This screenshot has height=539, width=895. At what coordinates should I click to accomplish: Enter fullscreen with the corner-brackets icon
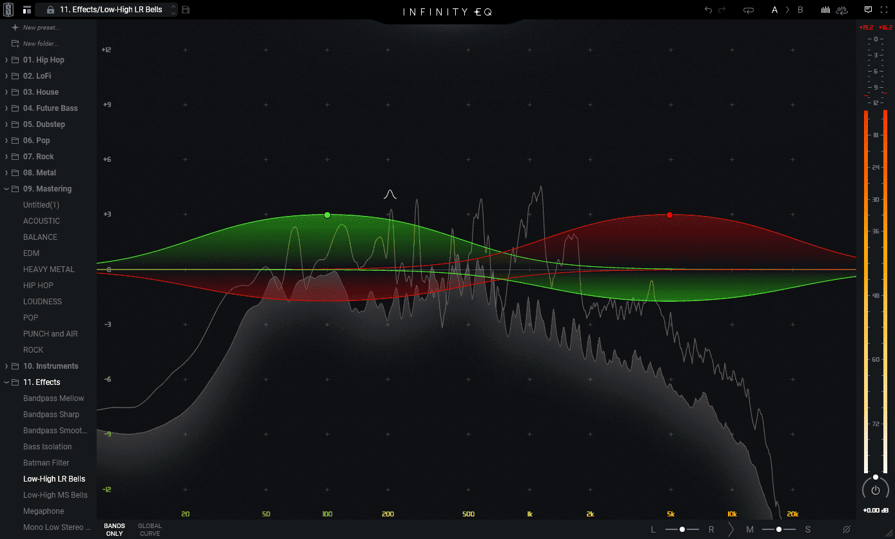click(884, 10)
